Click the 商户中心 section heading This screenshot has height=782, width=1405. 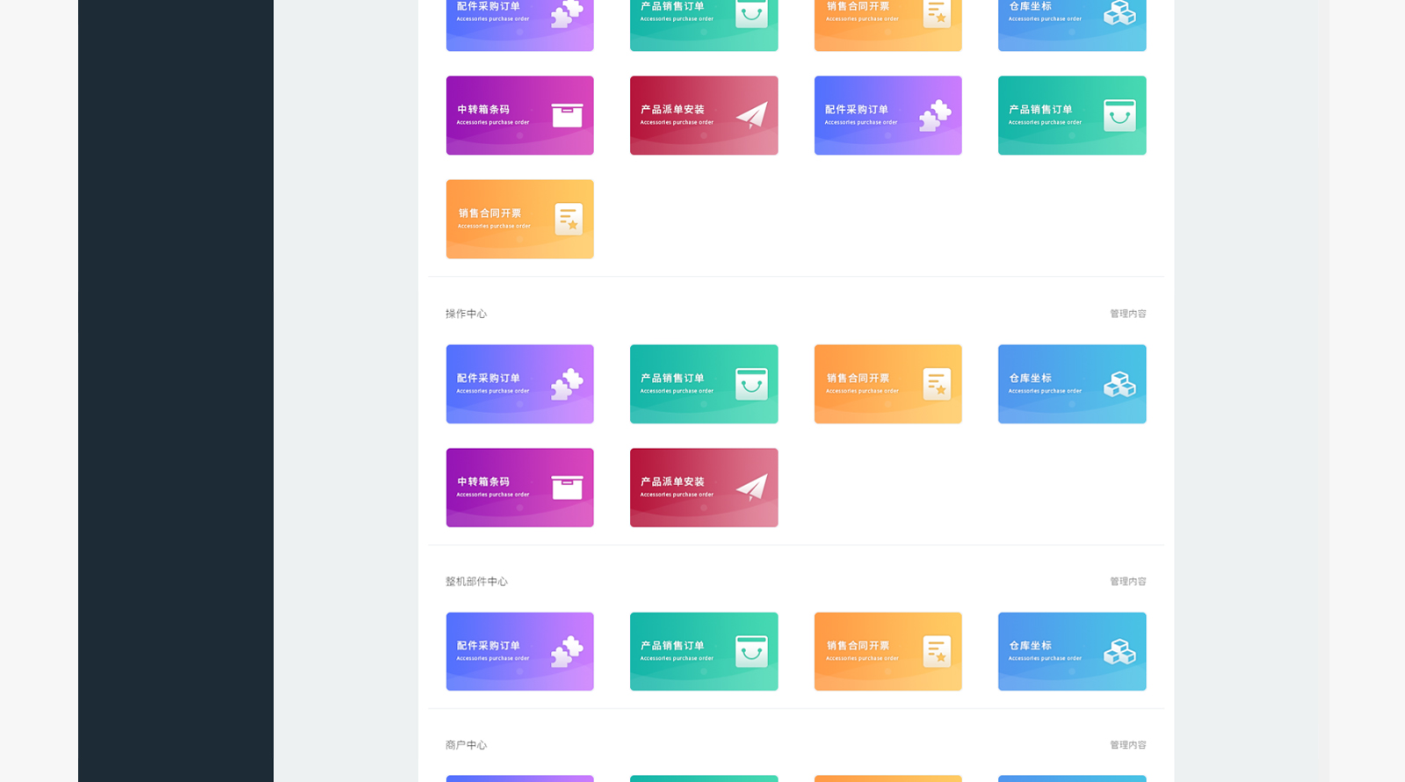(x=466, y=745)
